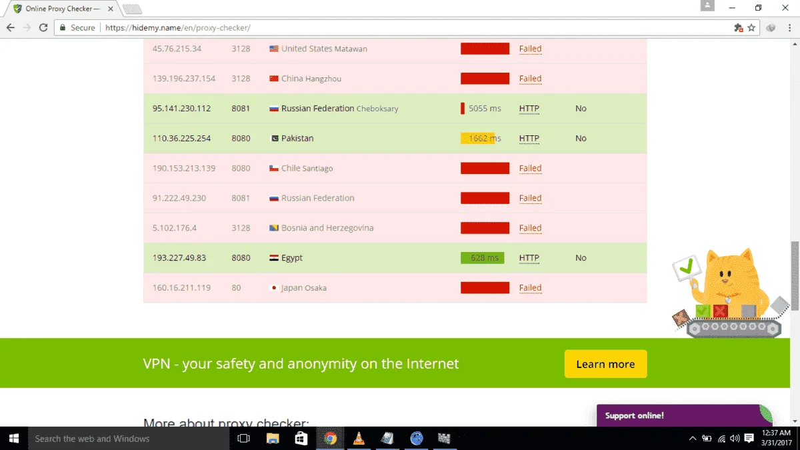Click the browser forward arrow
This screenshot has width=800, height=450.
[27, 27]
